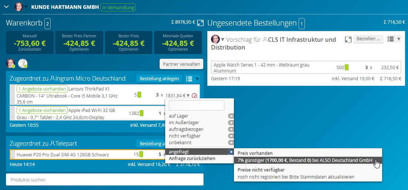
Task: Click the red clock icon on ThinkPad row
Action: point(195,96)
